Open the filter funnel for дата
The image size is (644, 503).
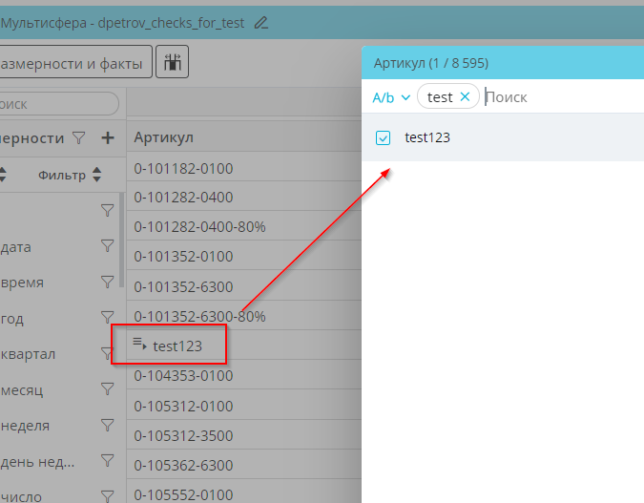point(108,246)
